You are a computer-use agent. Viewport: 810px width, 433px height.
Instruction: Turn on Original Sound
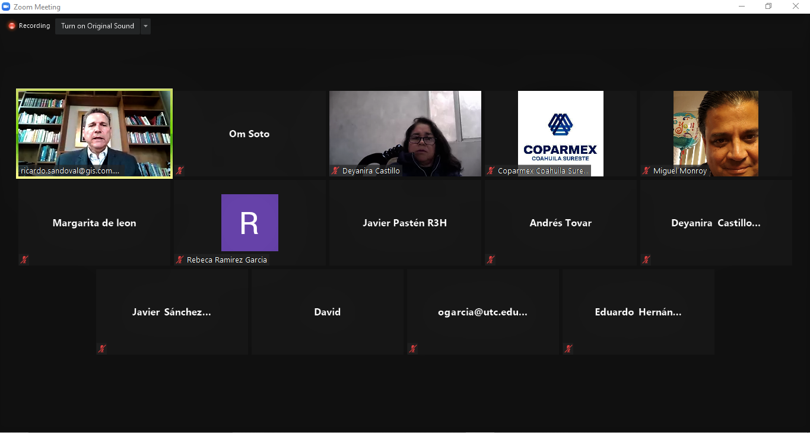tap(97, 26)
